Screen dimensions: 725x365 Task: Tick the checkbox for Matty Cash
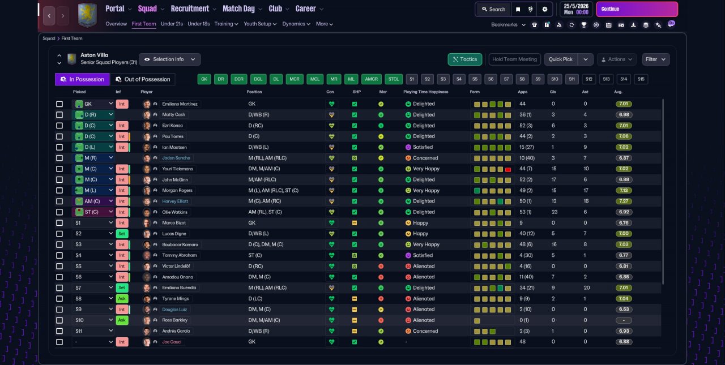coord(59,115)
